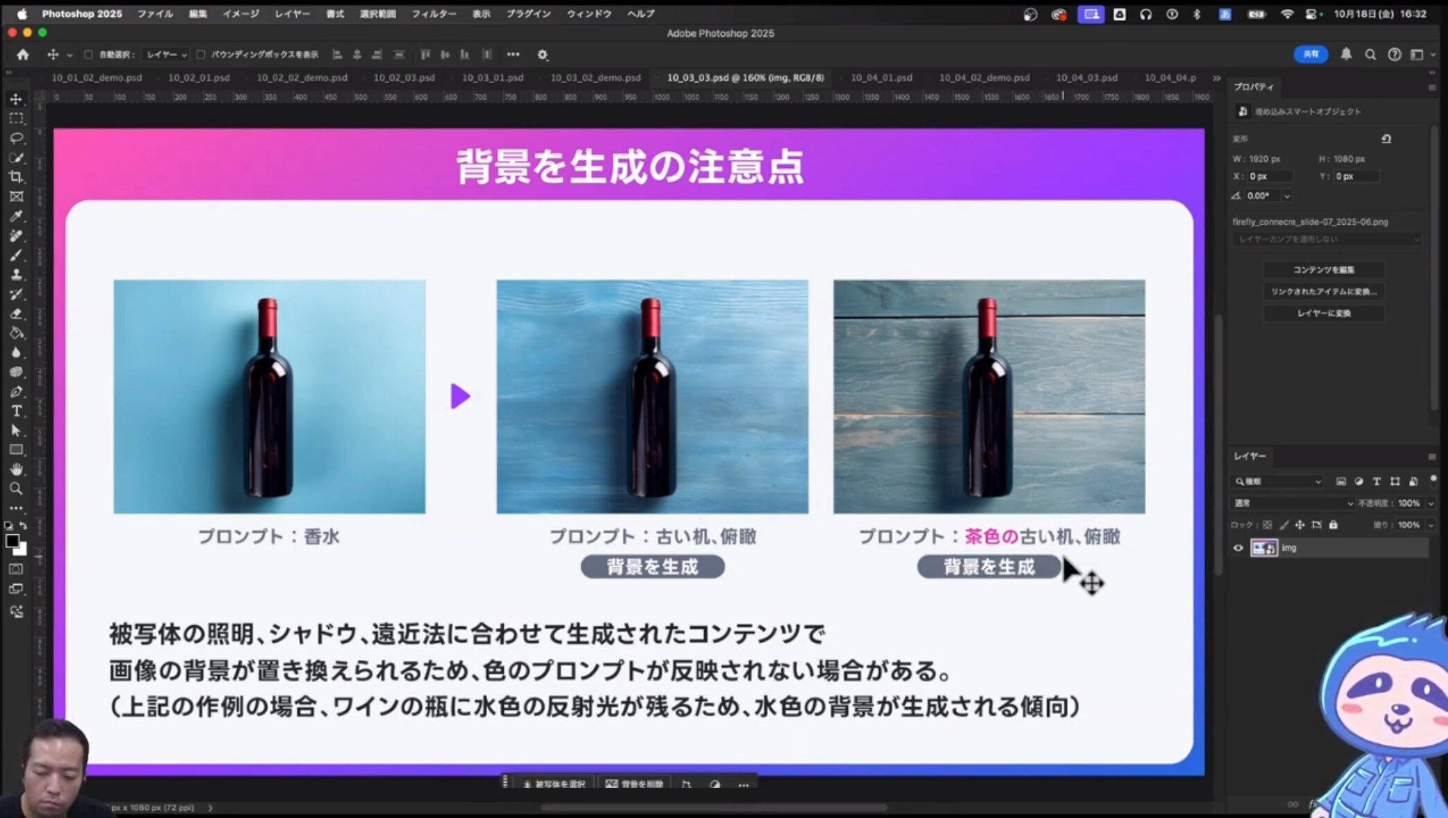Toggle lock position icon
The image size is (1448, 818).
pos(1300,525)
